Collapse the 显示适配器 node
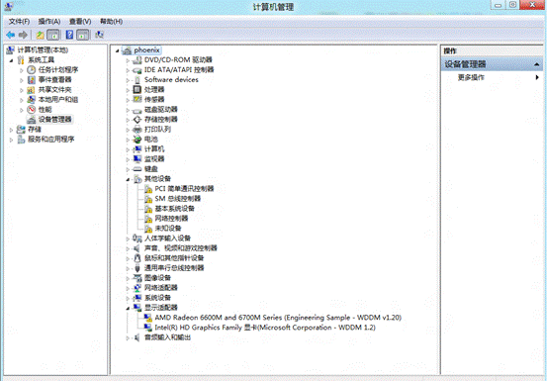This screenshot has height=381, width=547. pyautogui.click(x=128, y=308)
